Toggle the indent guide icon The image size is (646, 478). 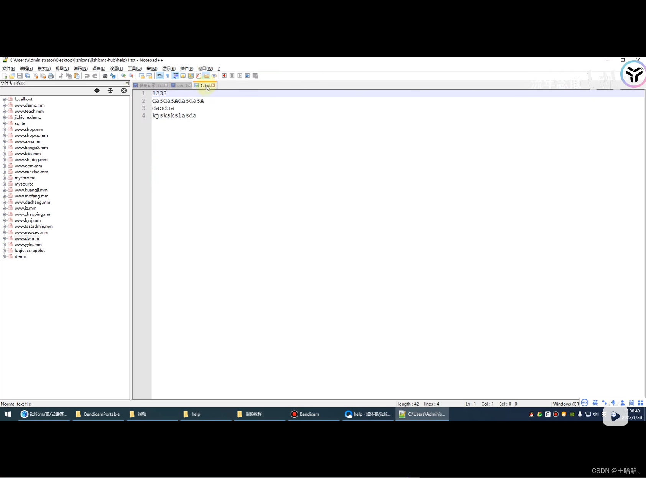point(176,76)
